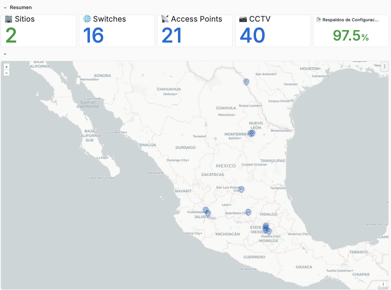
Task: Click the building icon beside Sitios
Action: click(8, 19)
